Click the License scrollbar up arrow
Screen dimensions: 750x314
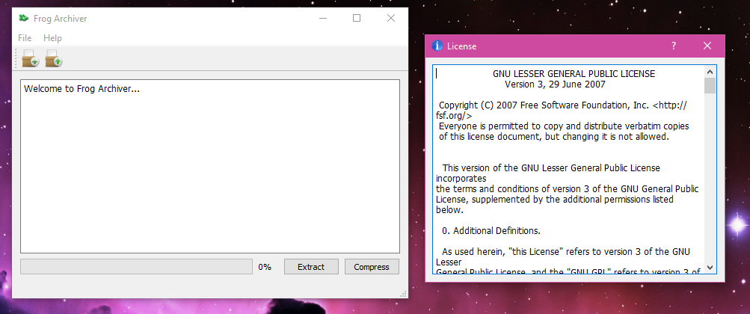click(x=710, y=72)
